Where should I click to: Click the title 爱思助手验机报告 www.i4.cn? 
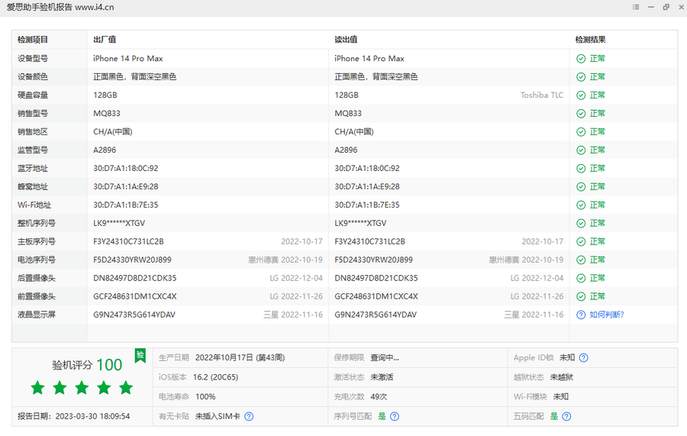point(60,8)
